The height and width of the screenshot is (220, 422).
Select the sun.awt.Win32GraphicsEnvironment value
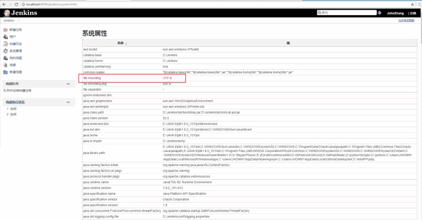click(x=187, y=101)
